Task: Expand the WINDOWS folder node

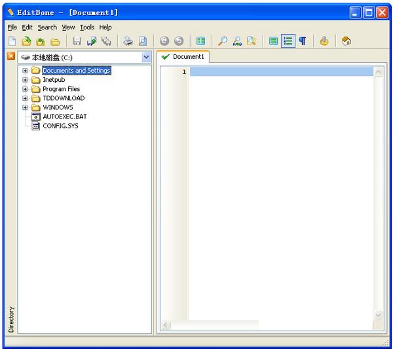Action: 26,107
